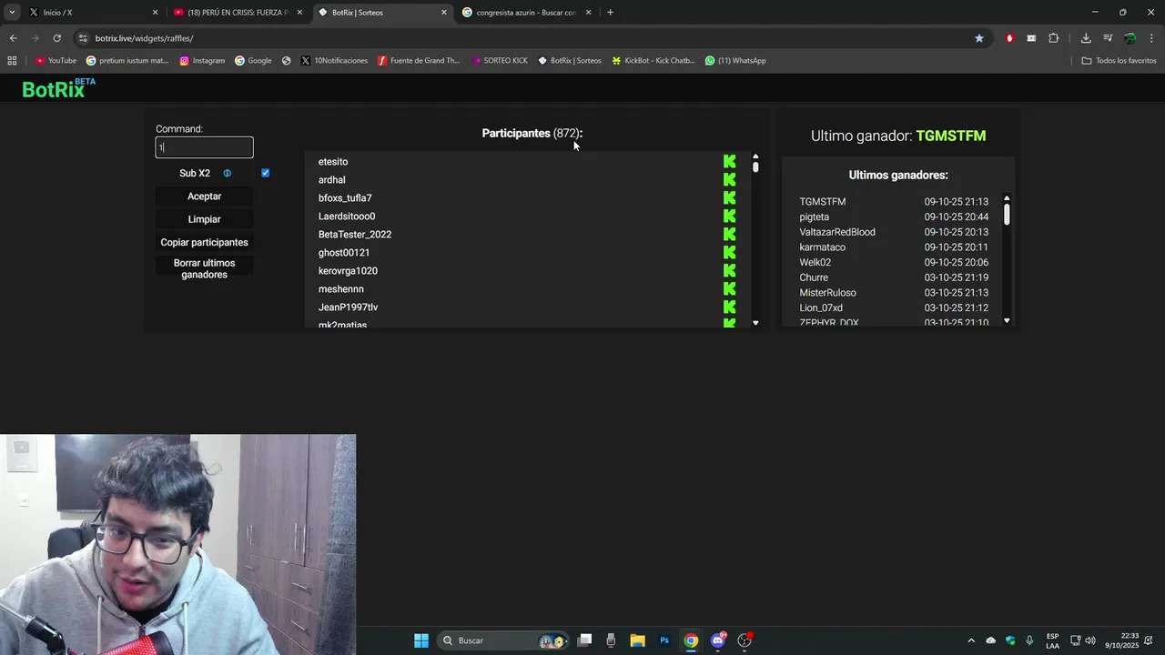Select winner ValtazarRedBlood in the list
The height and width of the screenshot is (655, 1165).
click(836, 232)
